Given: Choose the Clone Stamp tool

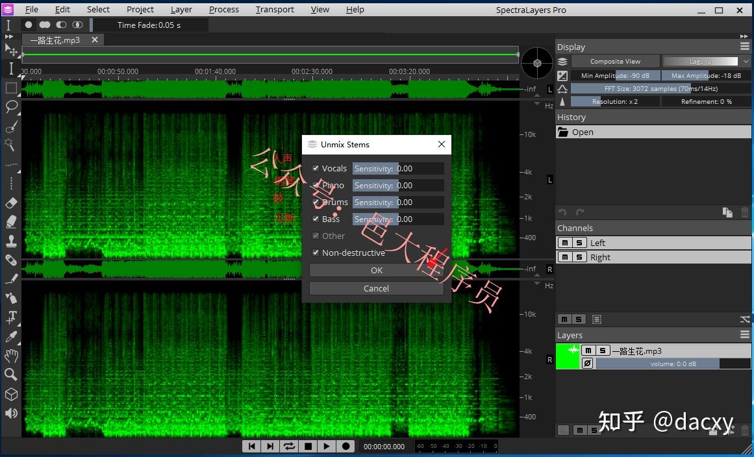Looking at the screenshot, I should pyautogui.click(x=10, y=241).
